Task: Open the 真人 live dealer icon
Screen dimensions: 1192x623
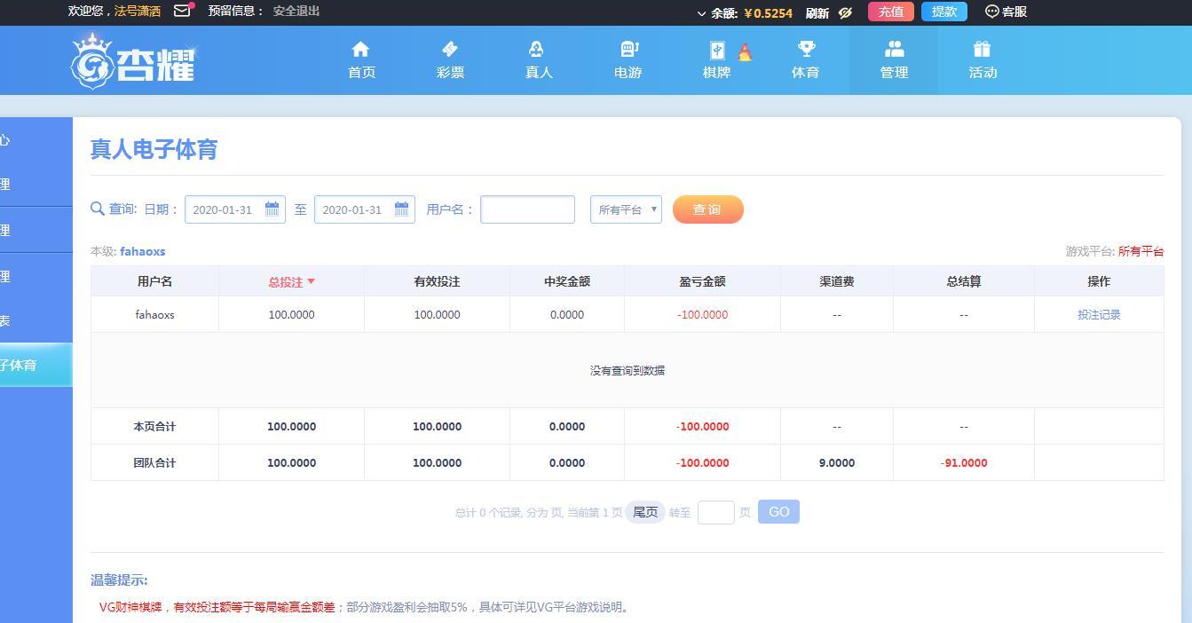Action: pyautogui.click(x=538, y=50)
